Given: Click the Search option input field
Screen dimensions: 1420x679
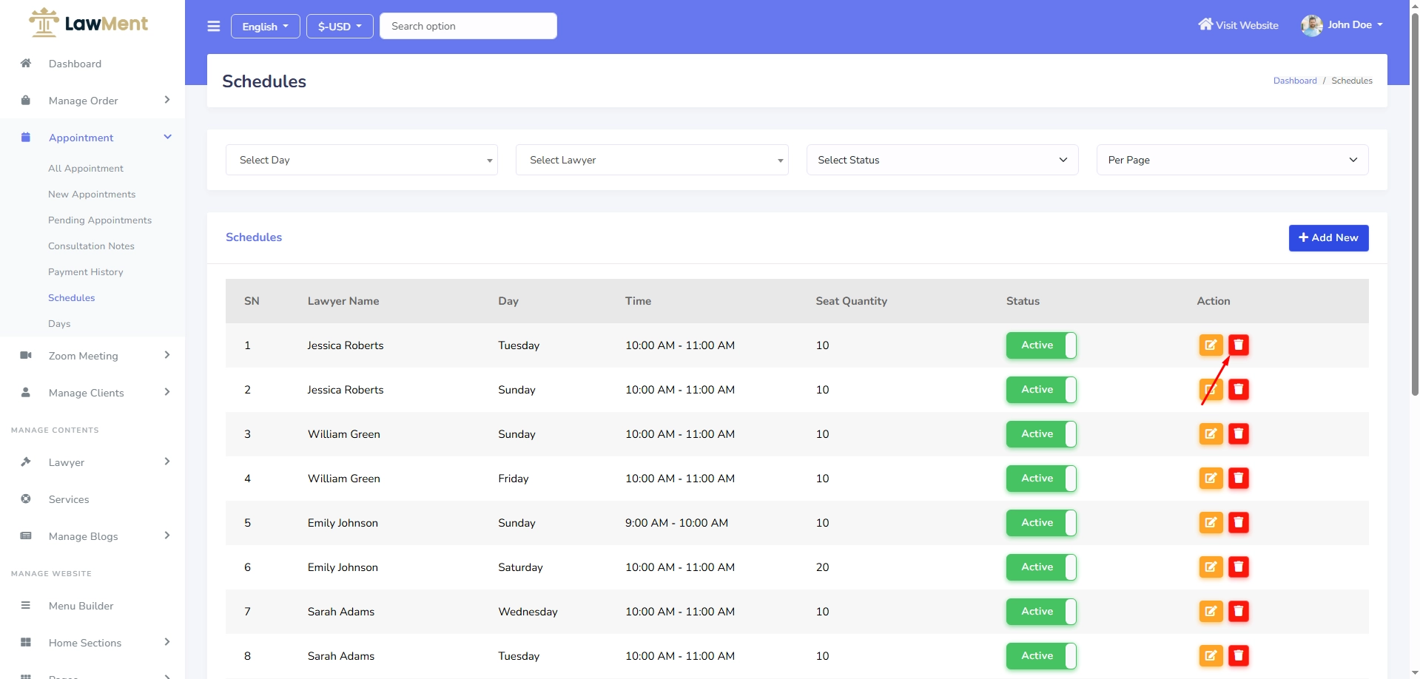Looking at the screenshot, I should coord(468,26).
